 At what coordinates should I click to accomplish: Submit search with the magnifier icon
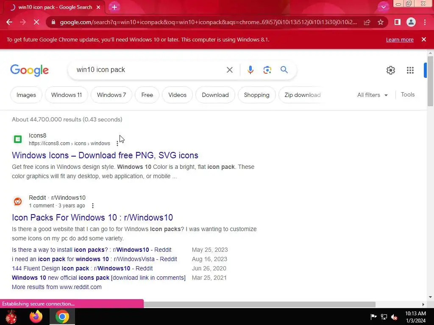284,70
